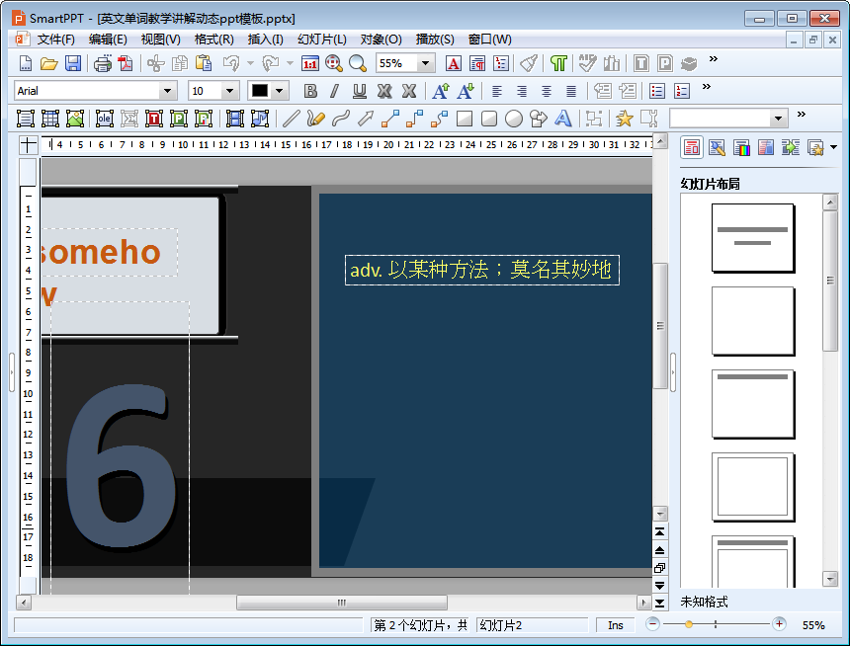Click the black font color swatch
Screen dimensions: 850x646
[x=260, y=91]
